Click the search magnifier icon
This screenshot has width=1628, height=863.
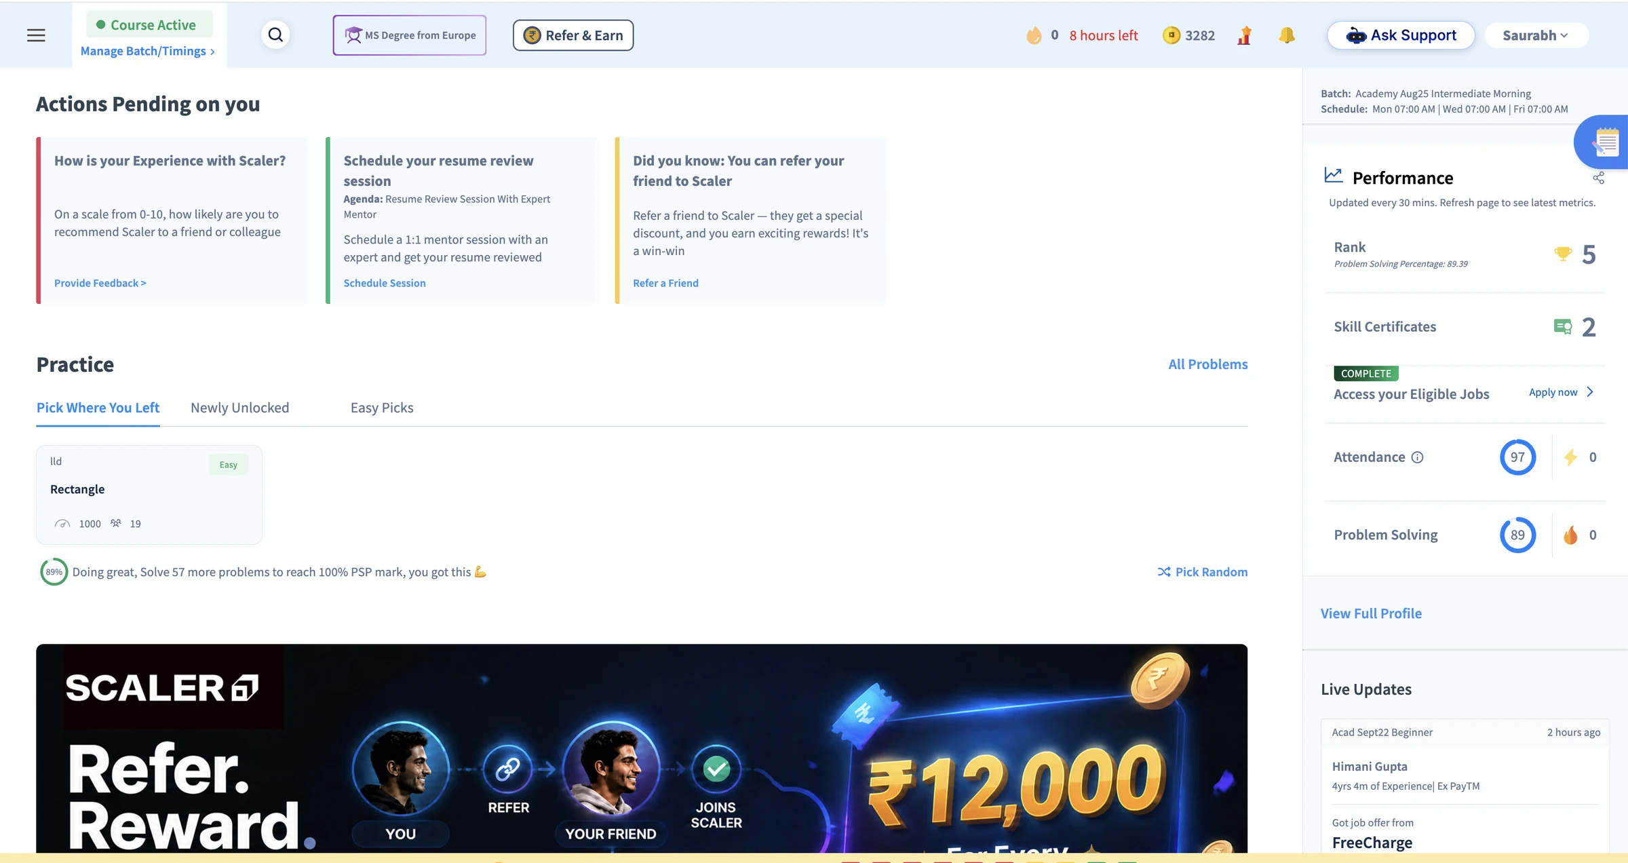275,35
